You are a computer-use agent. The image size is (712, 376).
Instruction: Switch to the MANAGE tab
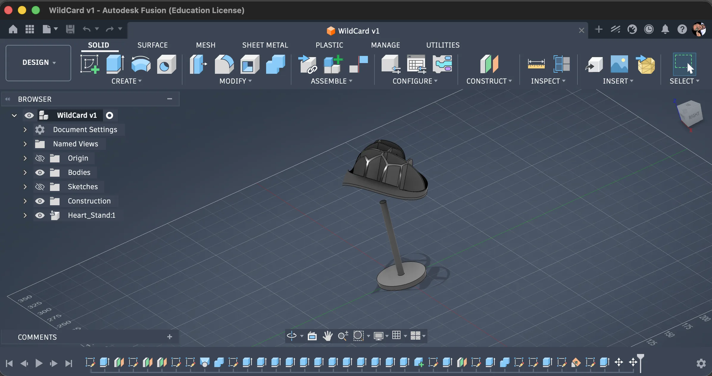coord(385,45)
